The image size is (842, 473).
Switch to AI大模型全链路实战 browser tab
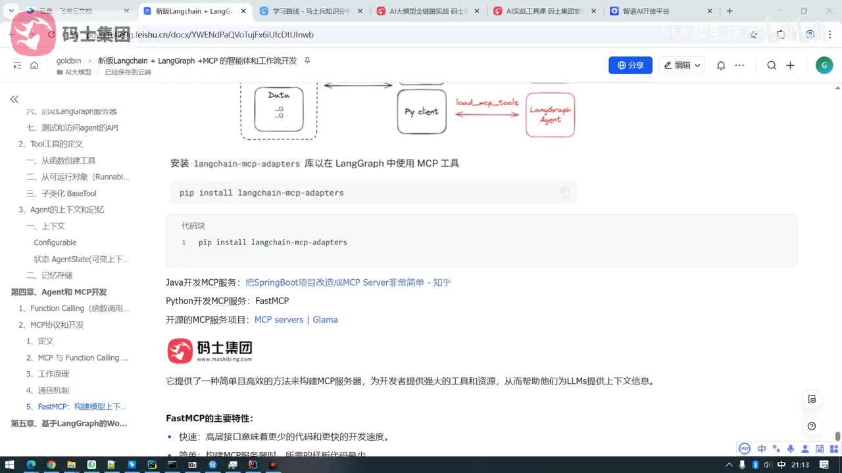tap(429, 11)
